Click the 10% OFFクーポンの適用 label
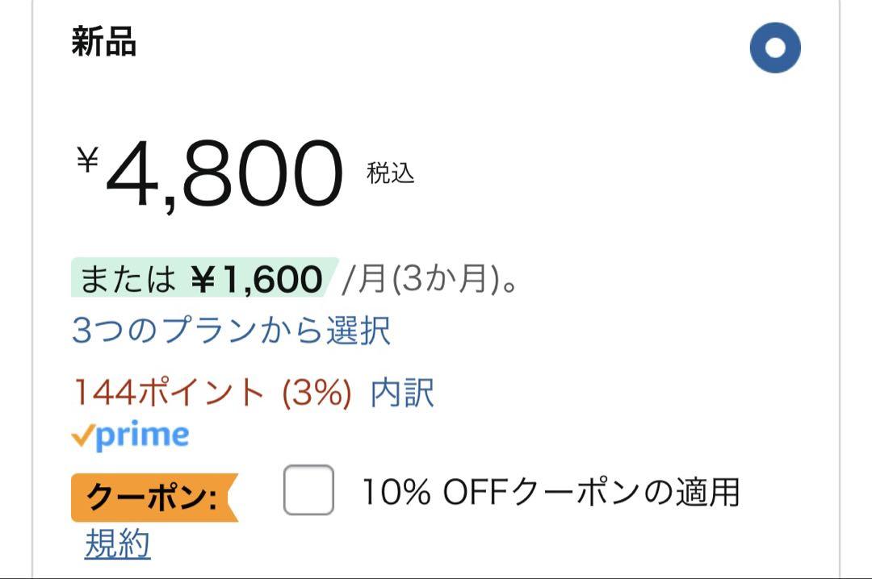This screenshot has width=872, height=579. (551, 493)
